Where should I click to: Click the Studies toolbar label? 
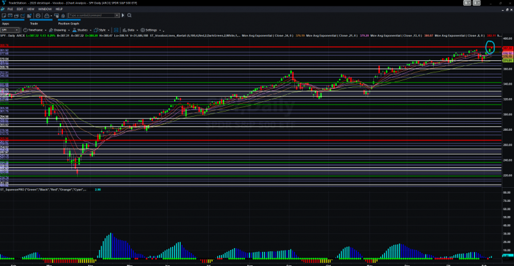[82, 30]
